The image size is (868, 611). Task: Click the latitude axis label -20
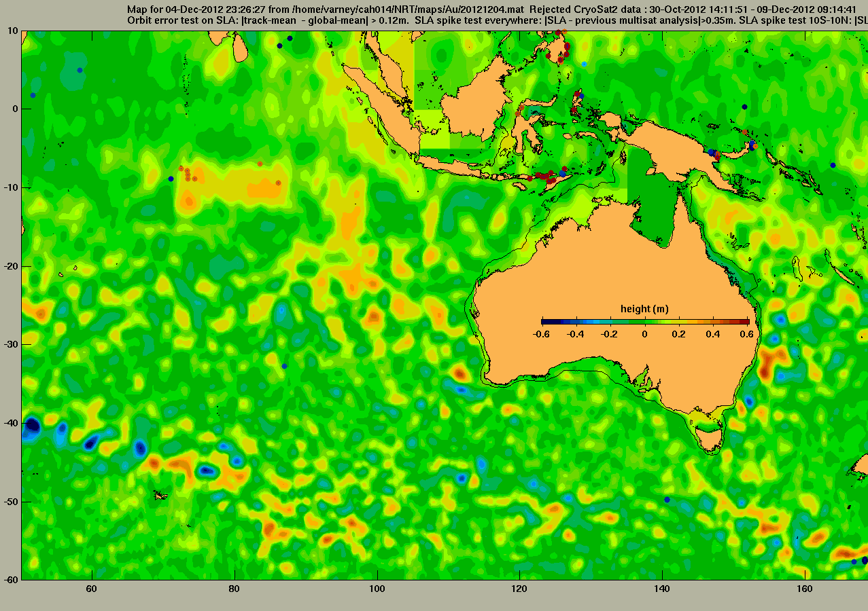click(12, 266)
